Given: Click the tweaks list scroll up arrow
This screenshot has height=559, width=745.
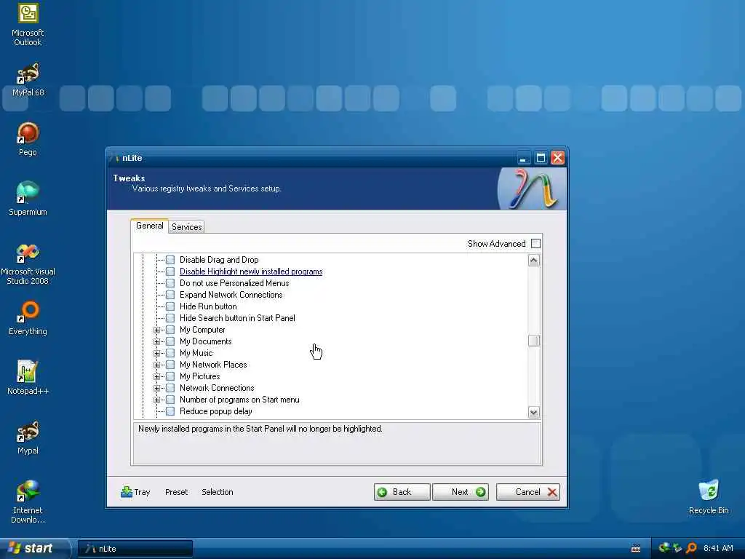Looking at the screenshot, I should coord(533,260).
